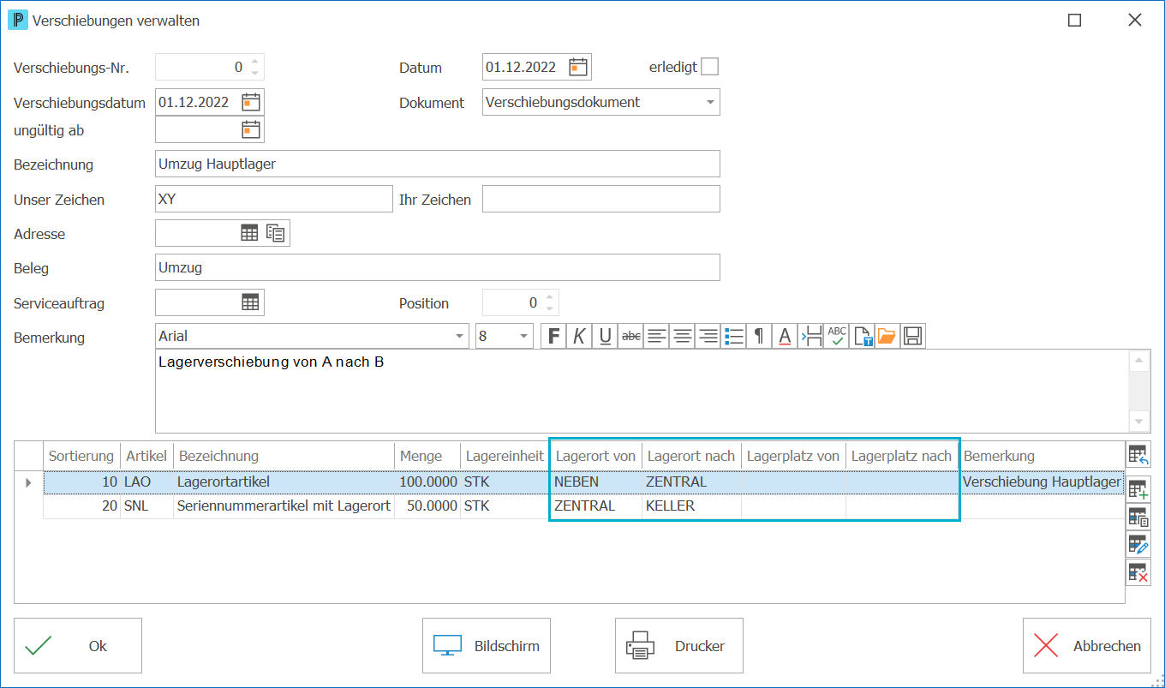Click the document icon with the blue T

pos(863,337)
